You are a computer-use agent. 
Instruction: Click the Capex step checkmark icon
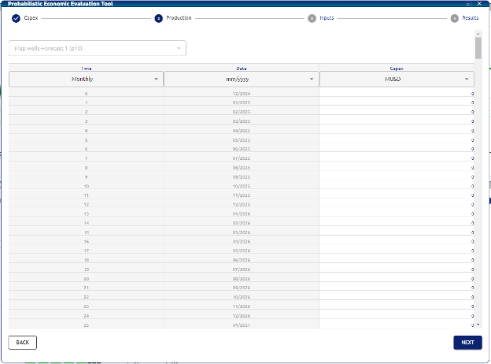point(16,17)
